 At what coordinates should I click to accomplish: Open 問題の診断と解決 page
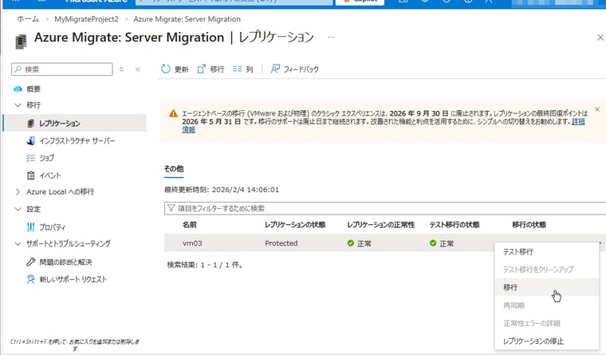[65, 262]
